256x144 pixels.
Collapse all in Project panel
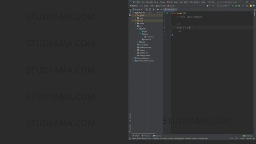(x=153, y=10)
